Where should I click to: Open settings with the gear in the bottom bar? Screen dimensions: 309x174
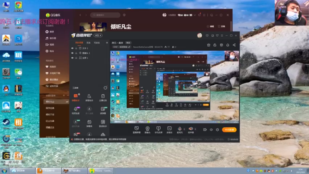point(217,130)
